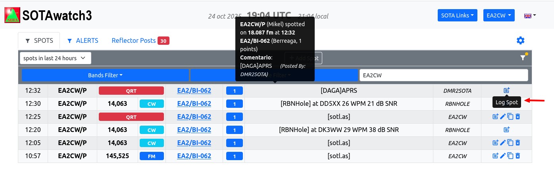Viewport: 554px width, 176px height.
Task: Switch to the ALERTS tab
Action: 83,40
